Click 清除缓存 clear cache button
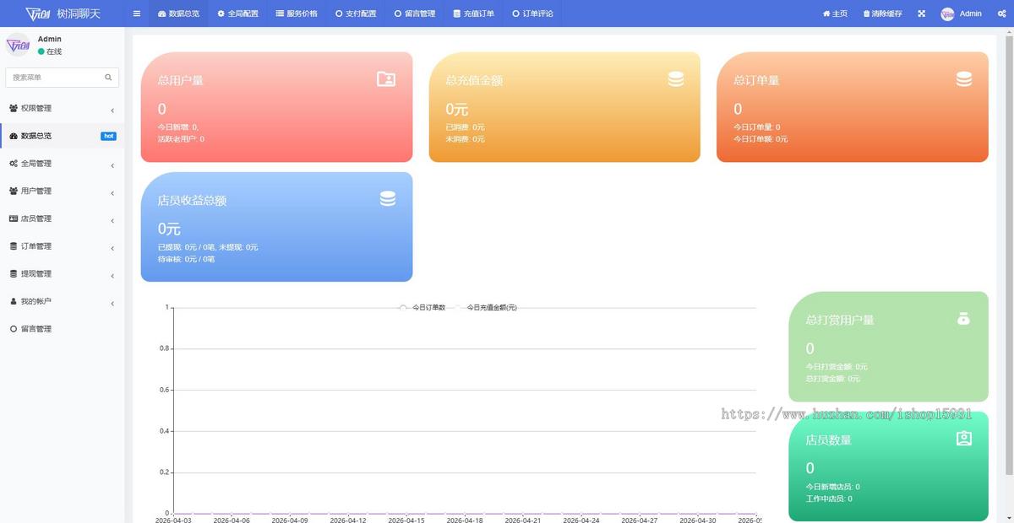The height and width of the screenshot is (523, 1014). point(882,13)
